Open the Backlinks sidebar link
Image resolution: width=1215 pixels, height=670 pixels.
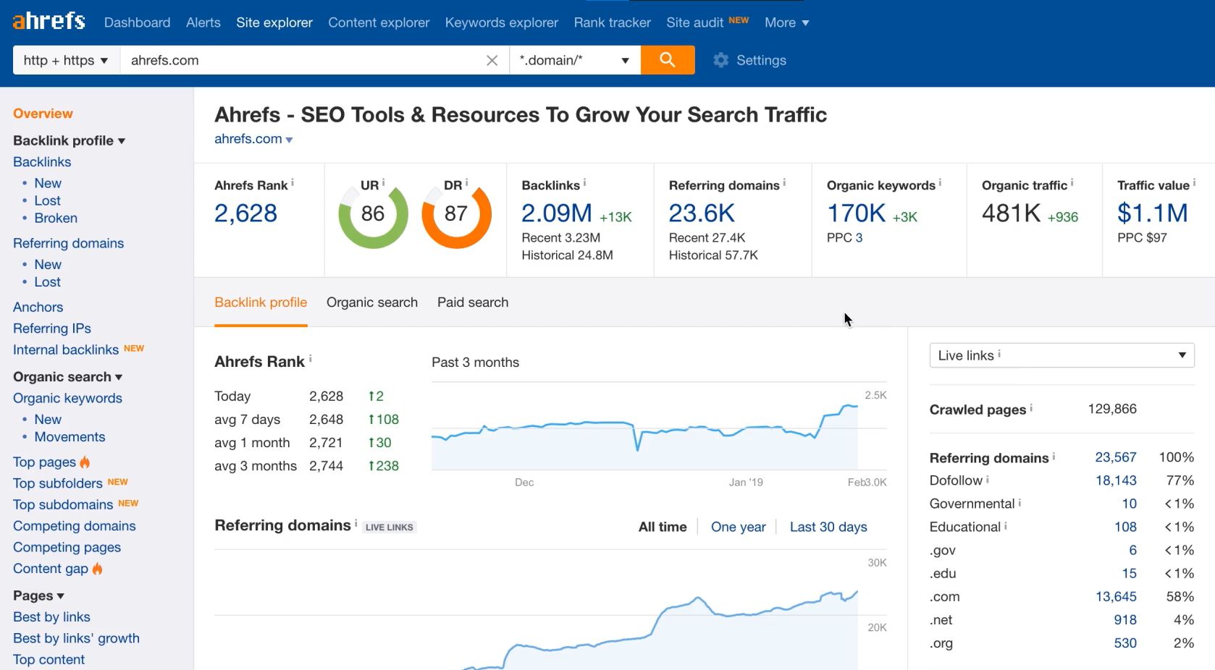pos(42,162)
